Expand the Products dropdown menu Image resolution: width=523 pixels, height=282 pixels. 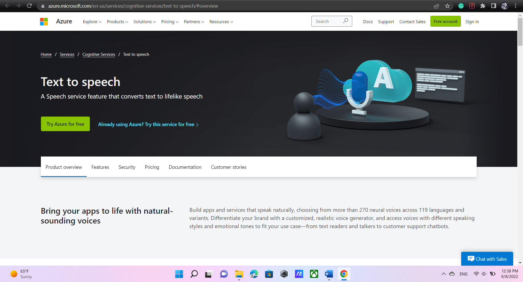[117, 22]
